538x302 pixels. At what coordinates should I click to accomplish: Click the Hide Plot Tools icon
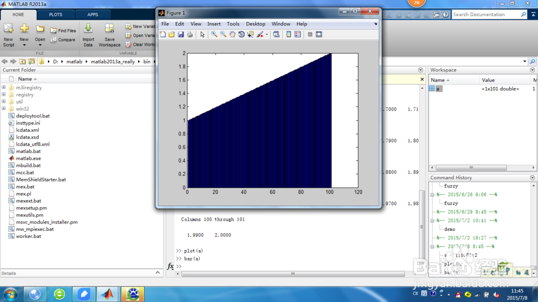coord(310,34)
